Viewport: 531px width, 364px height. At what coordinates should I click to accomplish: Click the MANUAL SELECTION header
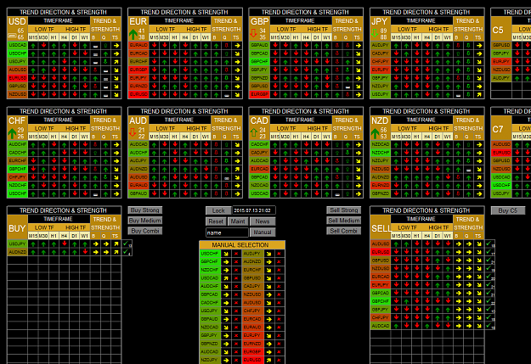tap(242, 245)
